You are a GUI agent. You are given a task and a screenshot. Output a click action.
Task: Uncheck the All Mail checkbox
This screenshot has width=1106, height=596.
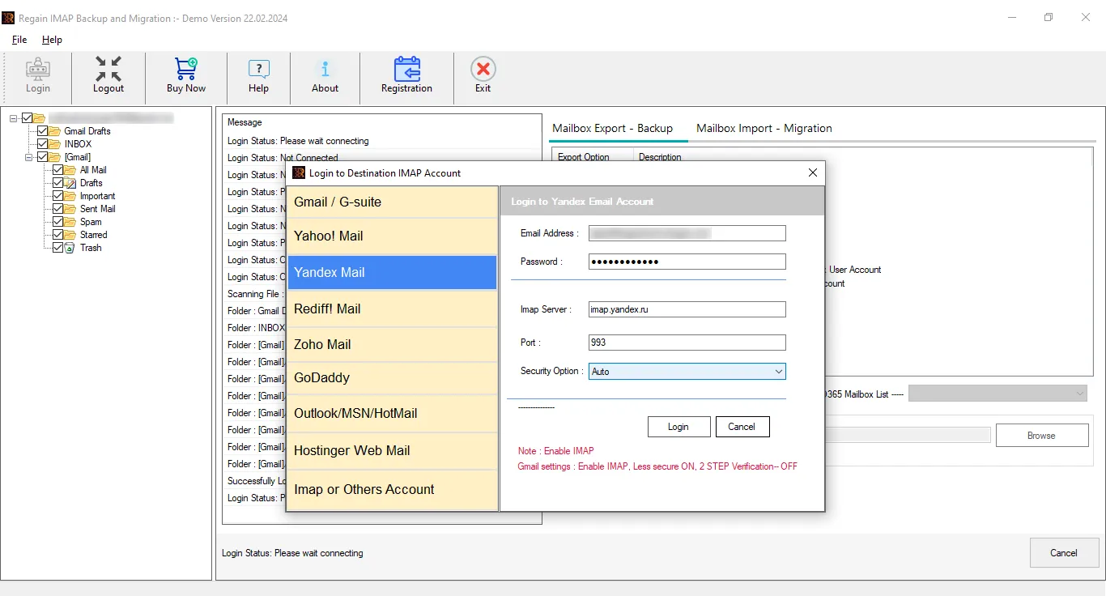[x=57, y=170]
